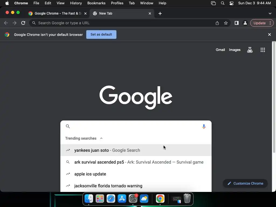Select 'jacksonville florida tornado warning' suggestion

coord(136,186)
